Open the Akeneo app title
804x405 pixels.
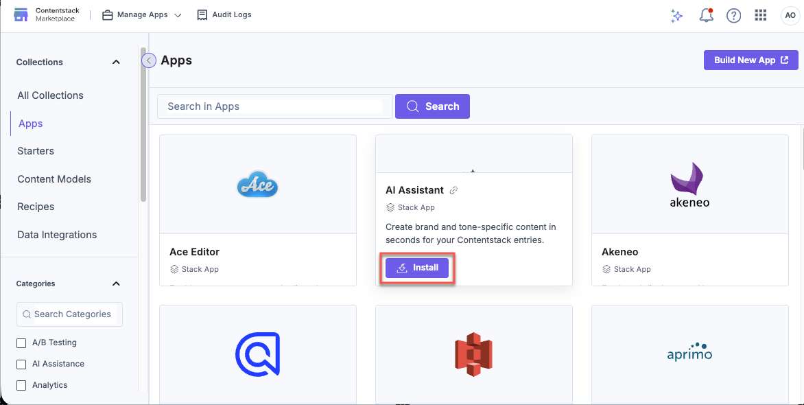point(619,252)
